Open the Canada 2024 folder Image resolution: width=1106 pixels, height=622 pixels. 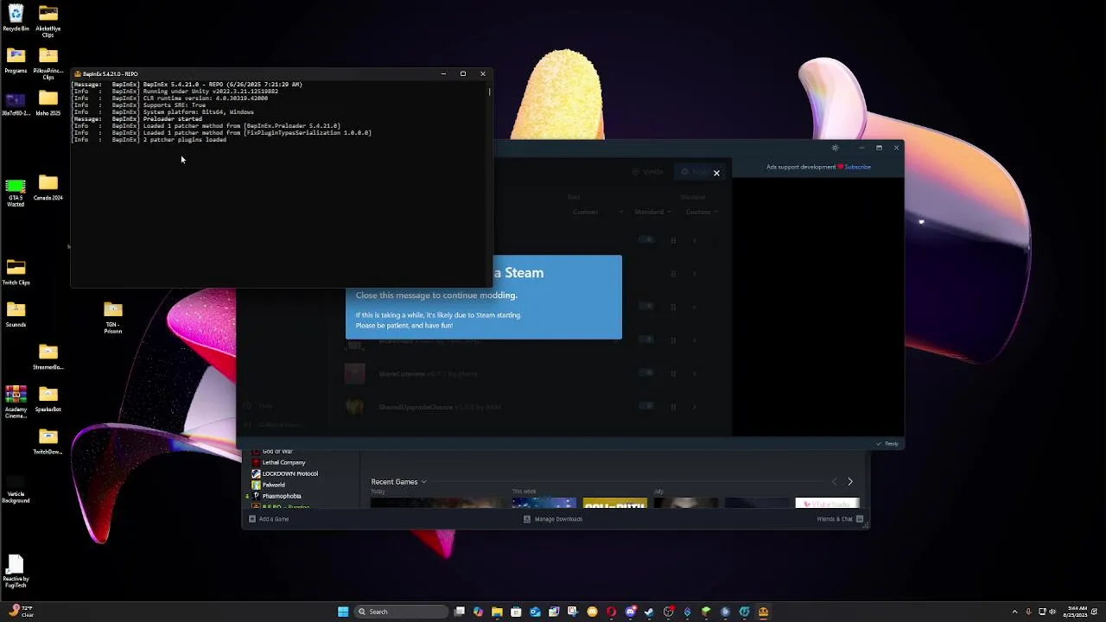click(x=48, y=187)
